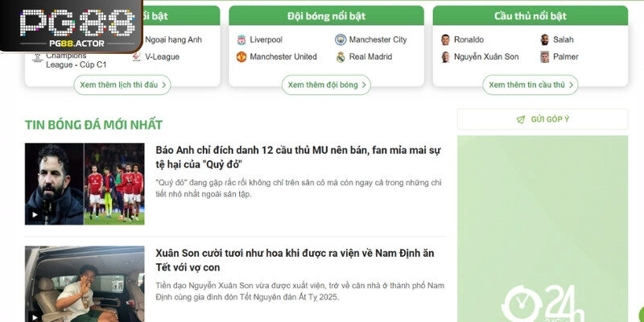Click Palmer's player avatar icon
This screenshot has width=644, height=322.
coord(544,57)
